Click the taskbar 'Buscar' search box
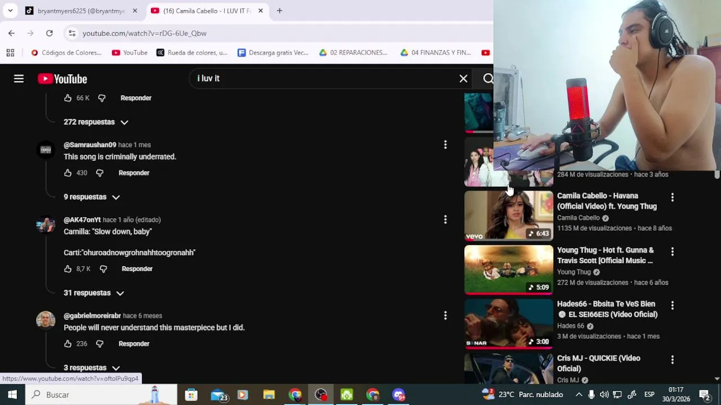The height and width of the screenshot is (405, 721). tap(101, 394)
